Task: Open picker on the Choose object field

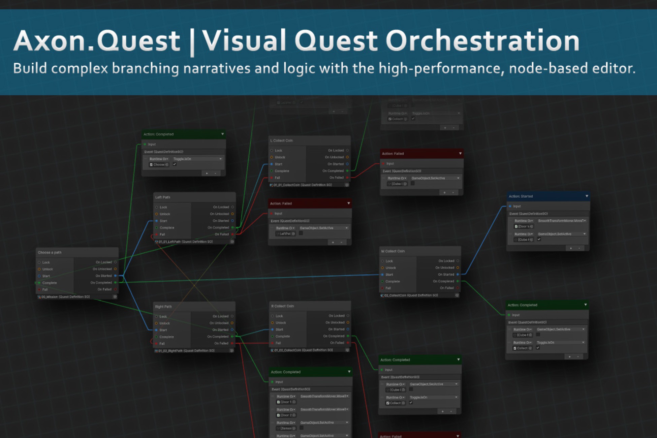Action: coord(167,165)
